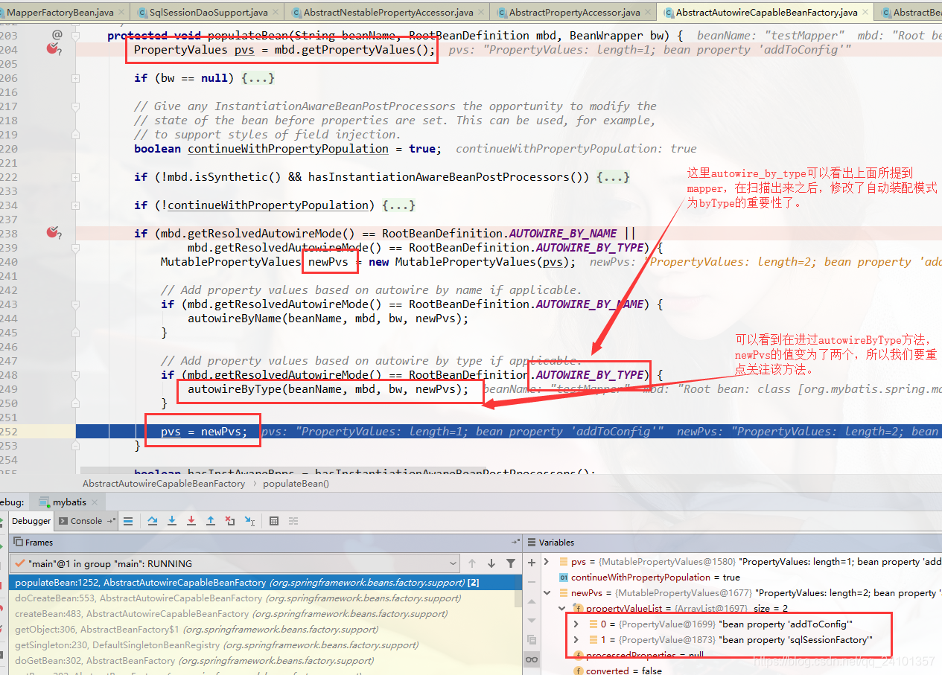
Task: Click the Step Over debugger icon
Action: [153, 521]
